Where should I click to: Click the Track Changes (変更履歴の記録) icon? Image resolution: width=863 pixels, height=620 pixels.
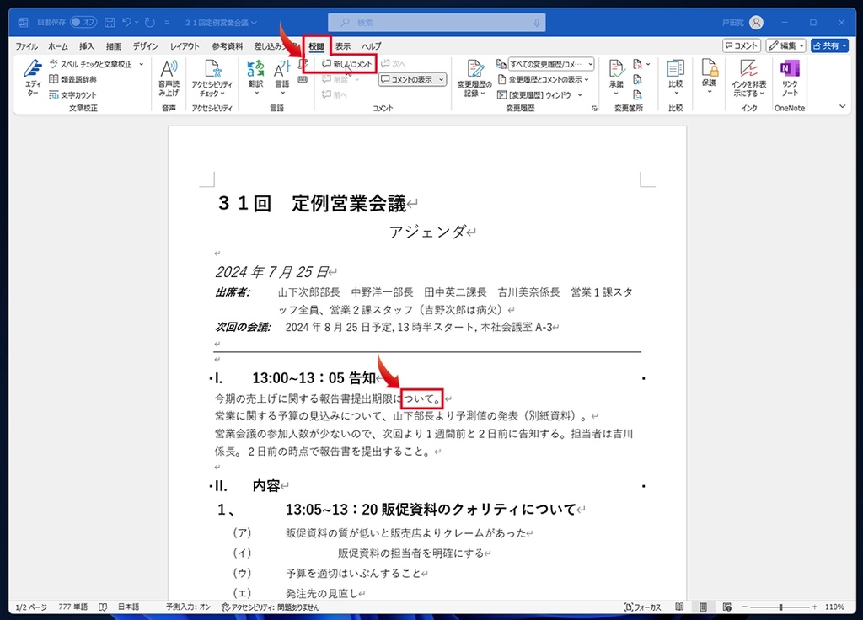pyautogui.click(x=474, y=69)
